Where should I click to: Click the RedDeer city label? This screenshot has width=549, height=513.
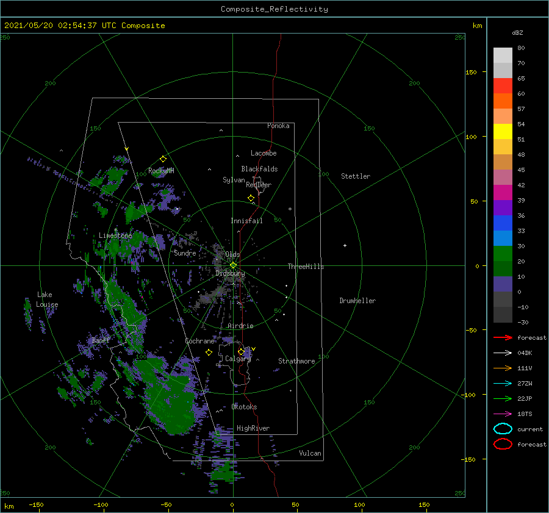(259, 185)
